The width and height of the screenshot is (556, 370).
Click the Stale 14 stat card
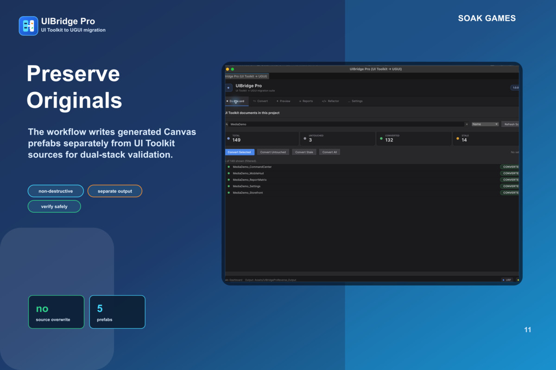click(x=486, y=139)
